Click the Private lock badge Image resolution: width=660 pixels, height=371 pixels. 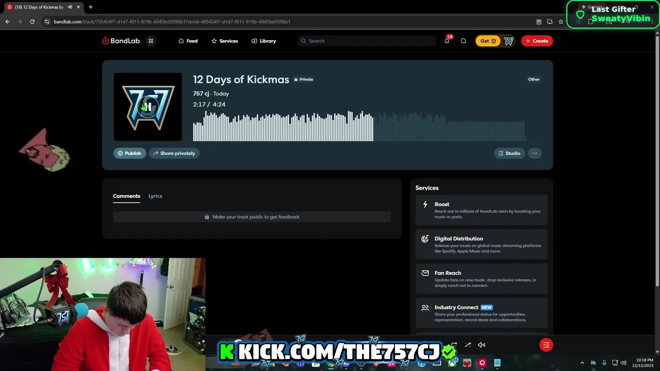pos(304,79)
